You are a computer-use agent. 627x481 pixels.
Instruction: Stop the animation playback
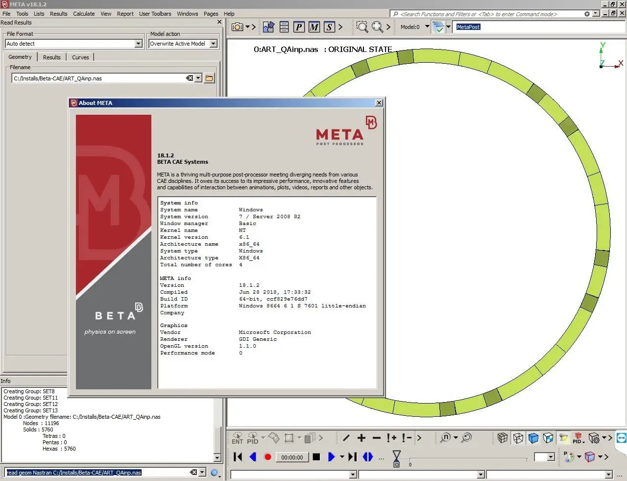(x=316, y=457)
